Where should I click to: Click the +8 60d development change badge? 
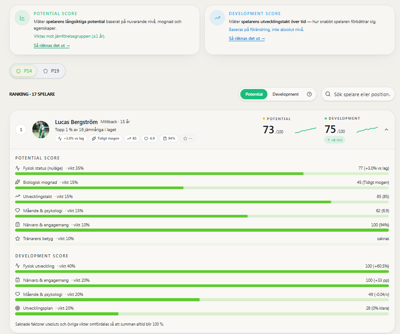334,140
